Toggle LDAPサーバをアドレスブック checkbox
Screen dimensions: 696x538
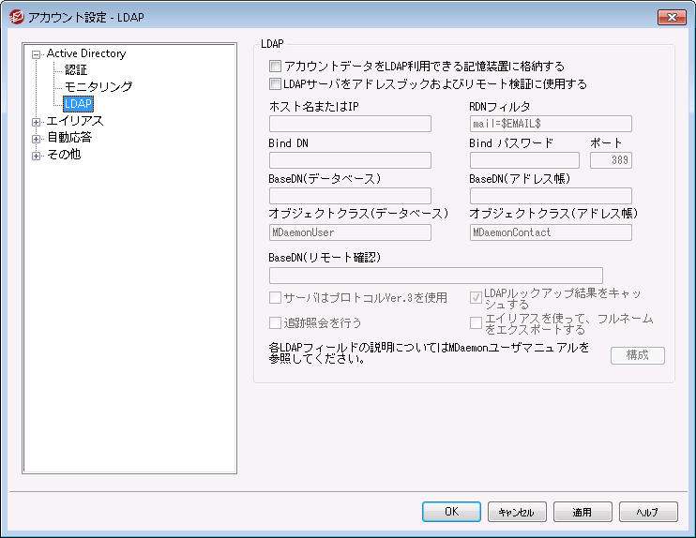tap(275, 83)
